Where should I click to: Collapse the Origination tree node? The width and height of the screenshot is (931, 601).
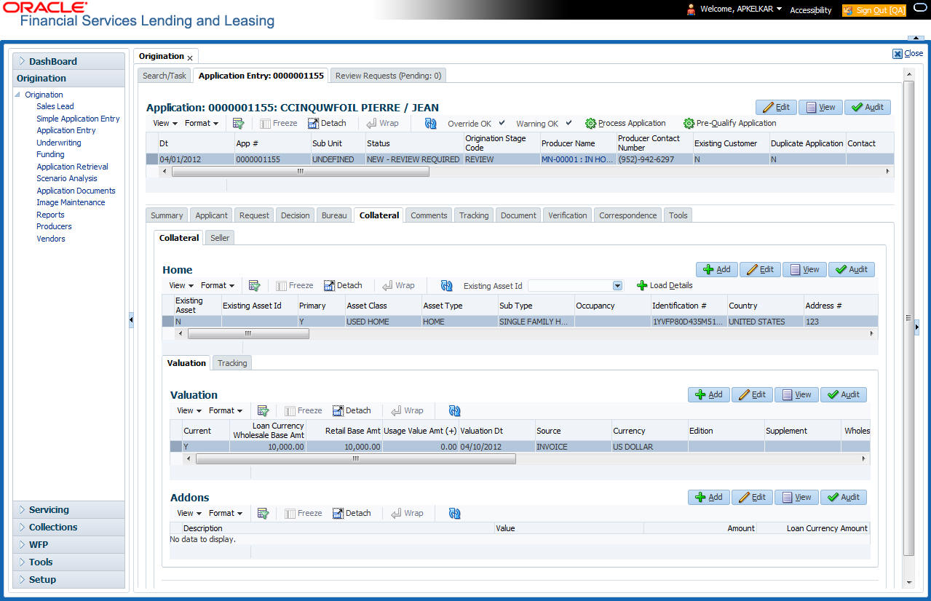click(x=18, y=95)
